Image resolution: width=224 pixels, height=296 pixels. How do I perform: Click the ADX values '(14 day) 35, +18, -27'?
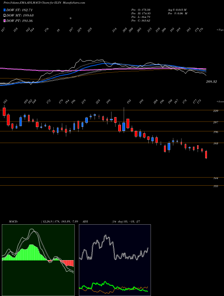click(x=125, y=222)
